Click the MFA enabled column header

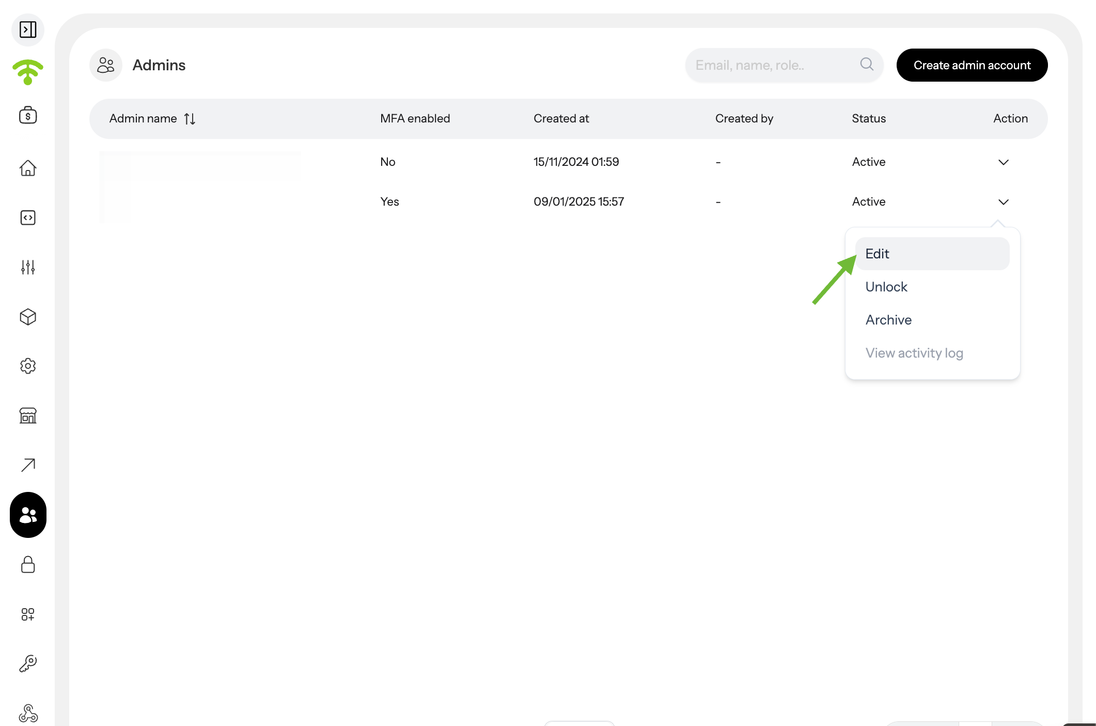(x=415, y=118)
